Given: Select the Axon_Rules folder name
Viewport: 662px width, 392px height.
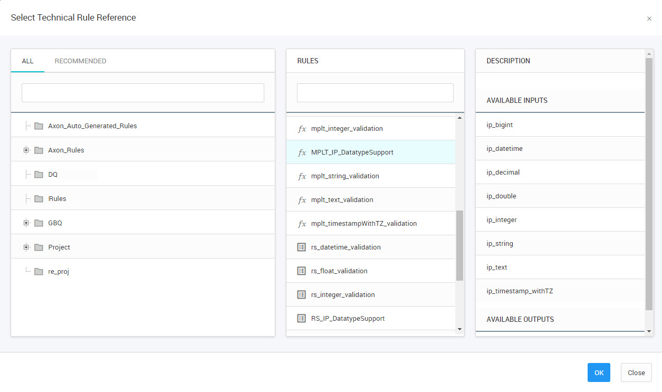Looking at the screenshot, I should [x=66, y=150].
